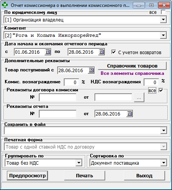Click the 'Печать' button
This screenshot has height=190, width=172.
click(x=84, y=175)
